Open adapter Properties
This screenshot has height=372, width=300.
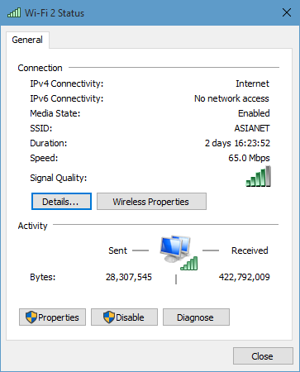[x=52, y=317]
